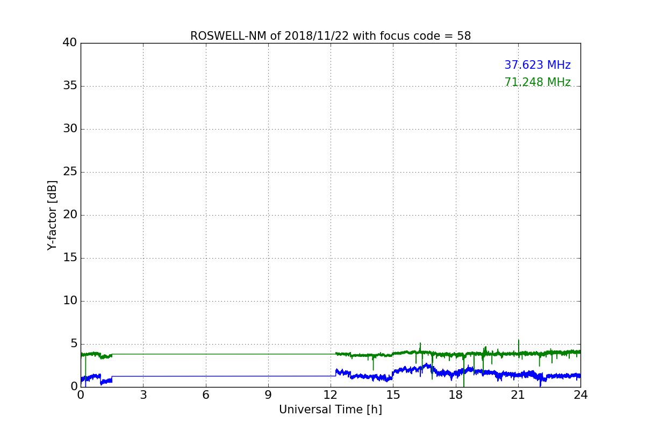Select the green 71.248 MHz legend label

click(537, 82)
